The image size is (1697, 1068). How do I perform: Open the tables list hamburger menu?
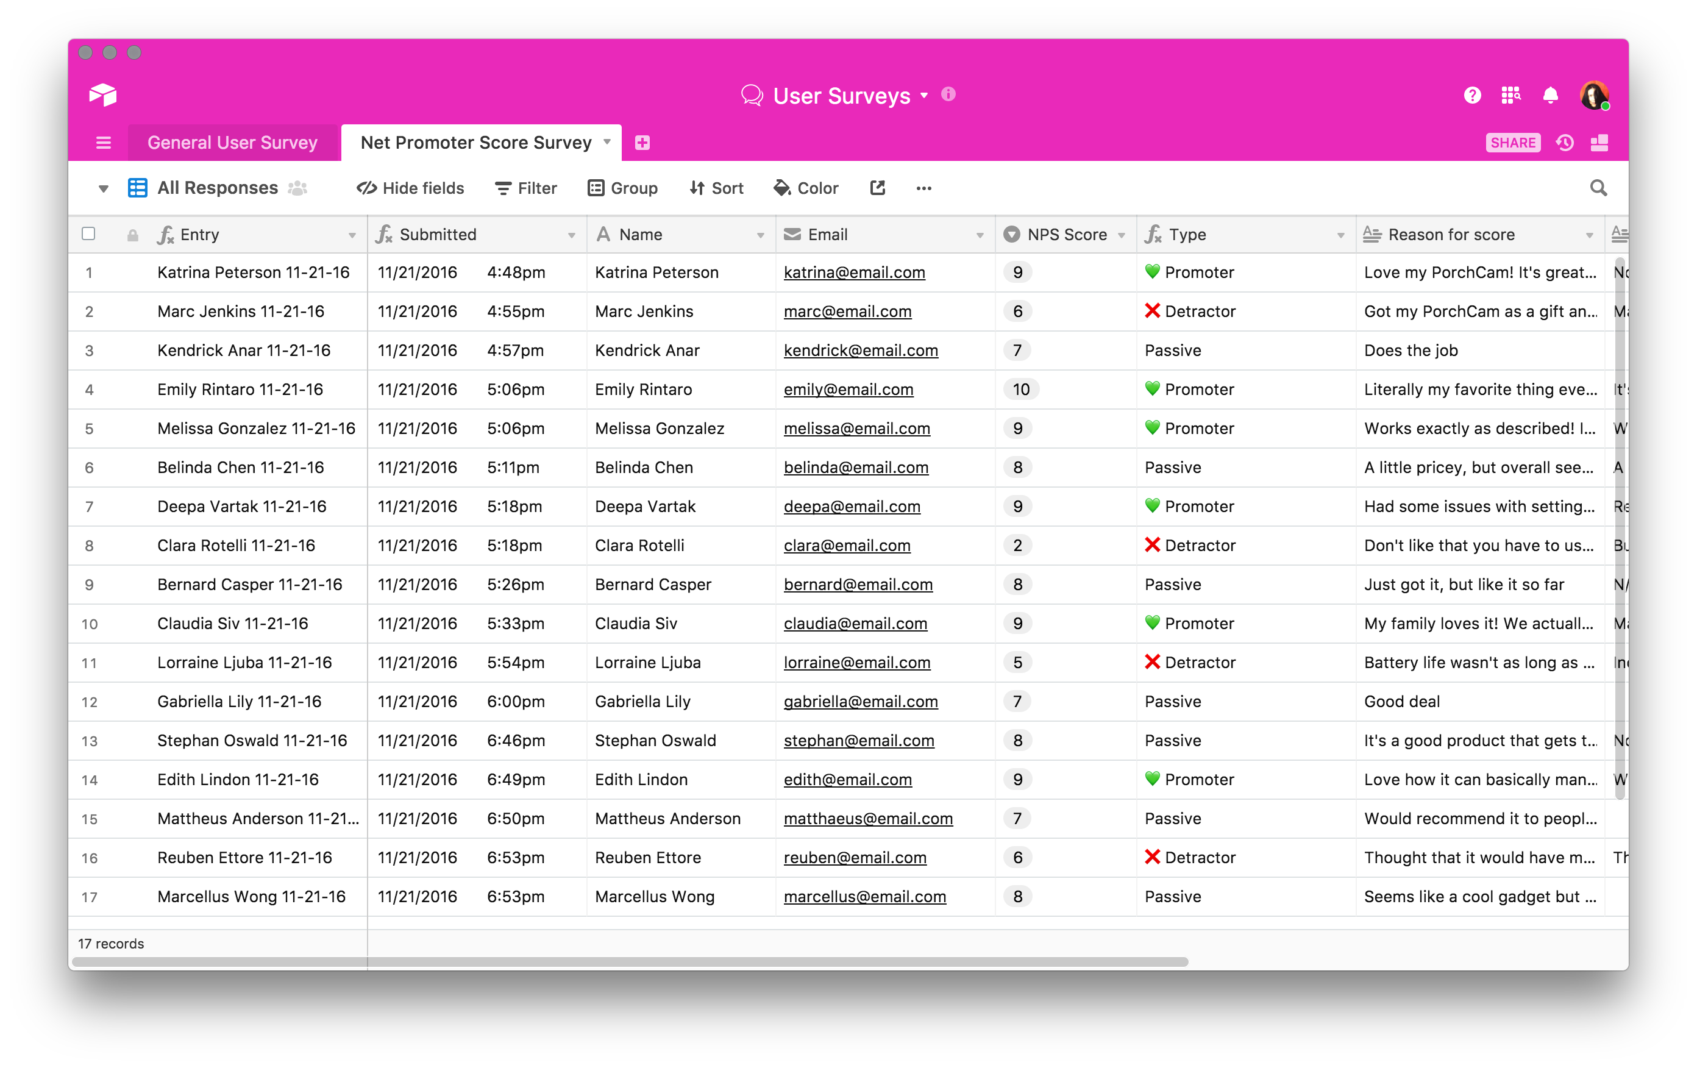pyautogui.click(x=104, y=143)
